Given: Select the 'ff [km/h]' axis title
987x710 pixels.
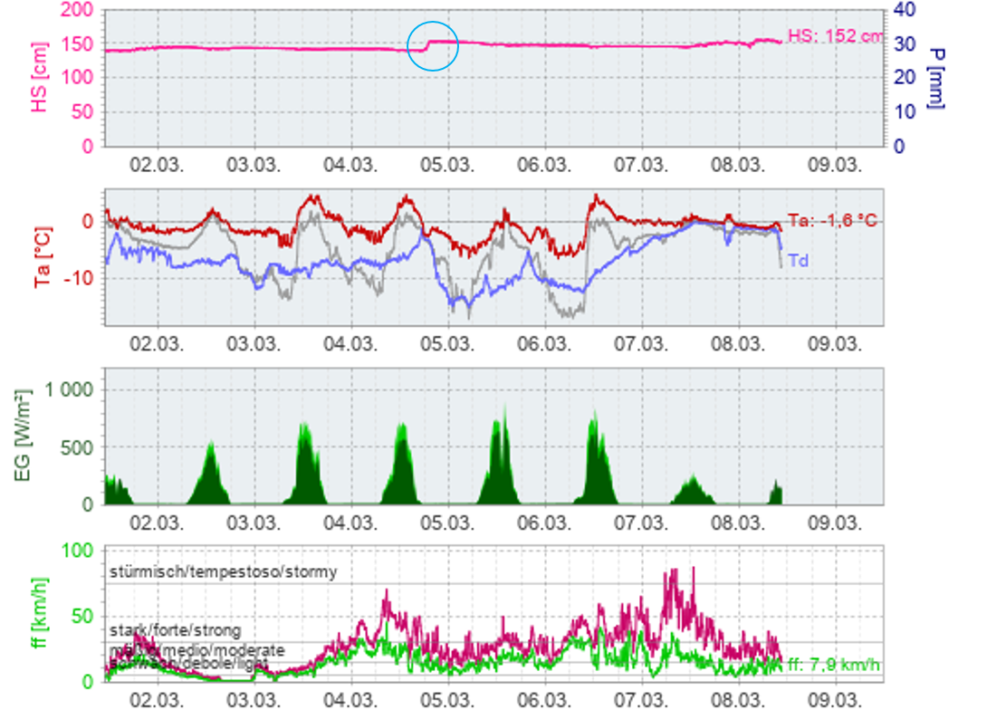Looking at the screenshot, I should 39,618.
